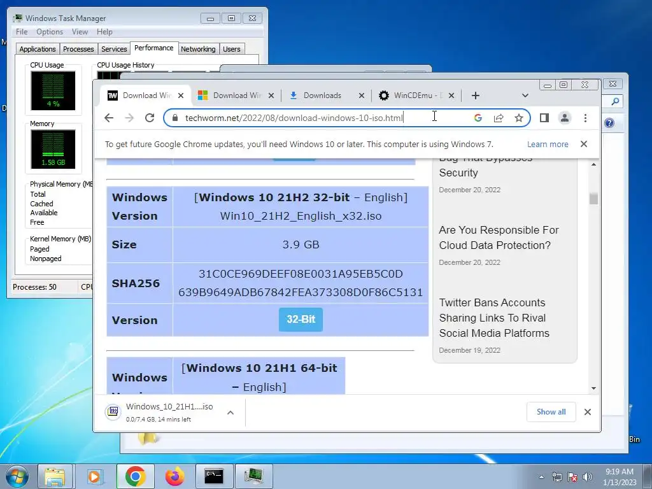The height and width of the screenshot is (489, 652).
Task: Click the Memory 1.58 GB meter
Action: 53,149
